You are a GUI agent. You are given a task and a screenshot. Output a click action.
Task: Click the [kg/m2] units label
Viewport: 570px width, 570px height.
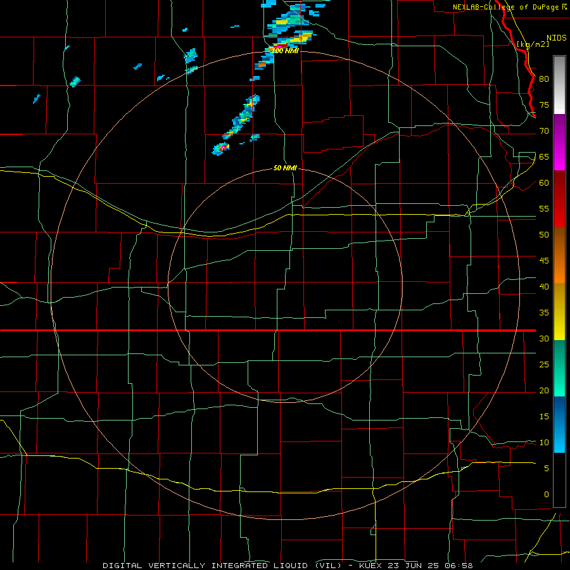pyautogui.click(x=533, y=44)
